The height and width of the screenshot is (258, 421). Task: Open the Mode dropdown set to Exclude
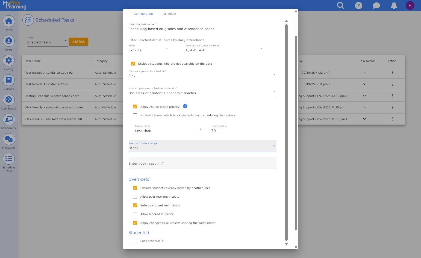149,49
